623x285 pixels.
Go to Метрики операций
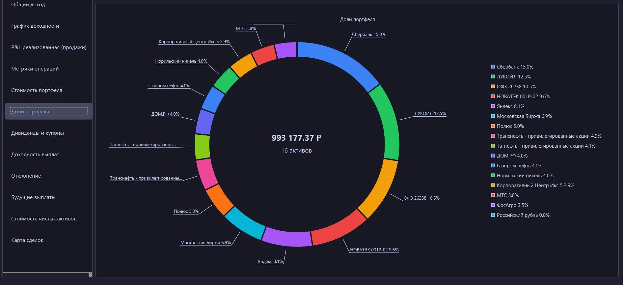[35, 69]
